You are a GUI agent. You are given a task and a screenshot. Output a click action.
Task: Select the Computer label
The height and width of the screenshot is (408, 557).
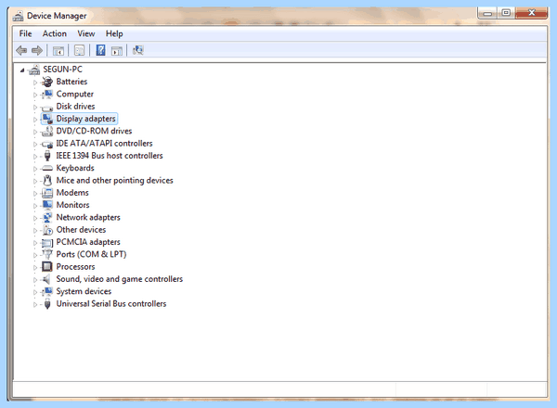click(x=75, y=94)
